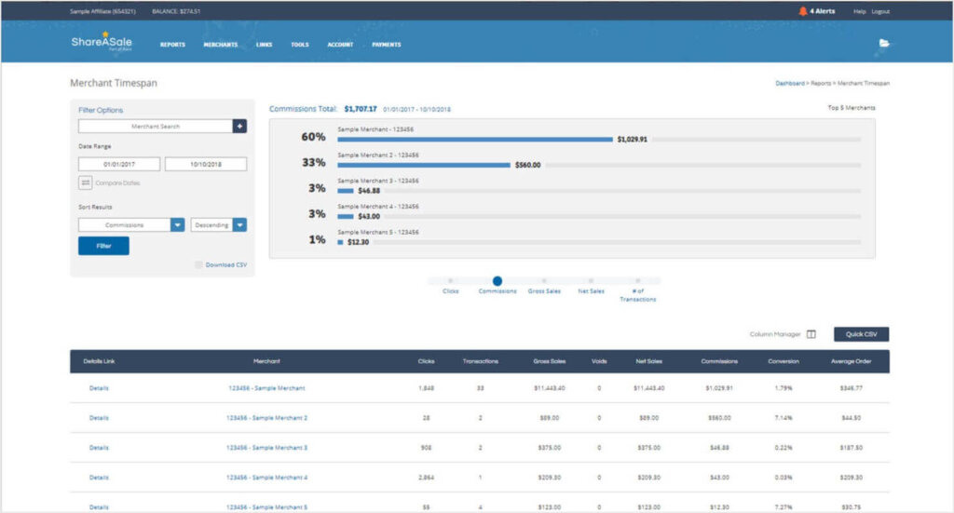Screen dimensions: 954x513
Task: Open the Column Manager icon
Action: [x=811, y=334]
